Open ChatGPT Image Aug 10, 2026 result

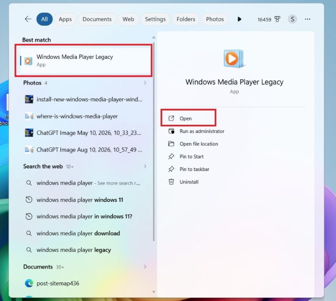85,150
